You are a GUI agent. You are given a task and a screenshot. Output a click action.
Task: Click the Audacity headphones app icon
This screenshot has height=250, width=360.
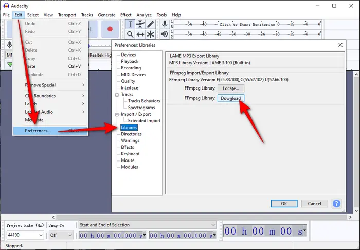[x=6, y=6]
